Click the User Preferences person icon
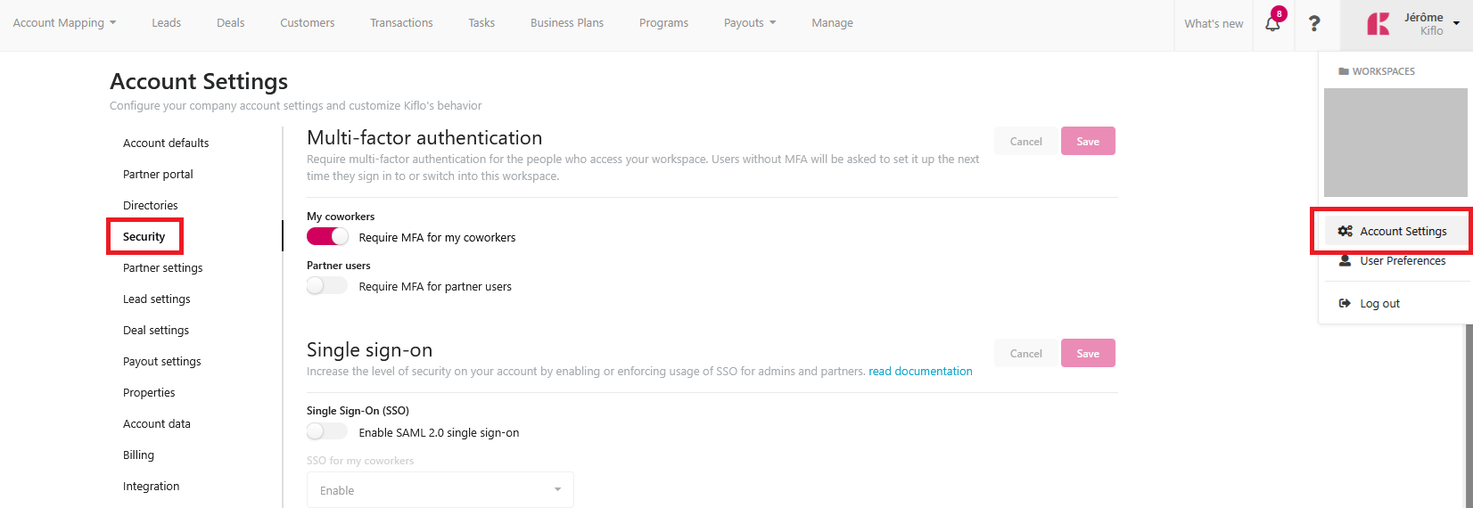Image resolution: width=1473 pixels, height=508 pixels. pyautogui.click(x=1345, y=260)
